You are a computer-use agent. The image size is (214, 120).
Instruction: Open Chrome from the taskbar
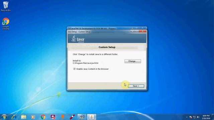pos(43,117)
